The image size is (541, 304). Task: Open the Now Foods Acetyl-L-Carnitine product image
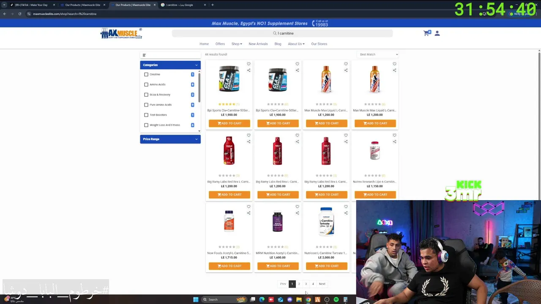(229, 221)
